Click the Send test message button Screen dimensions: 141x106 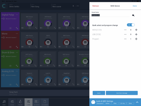click(122, 93)
